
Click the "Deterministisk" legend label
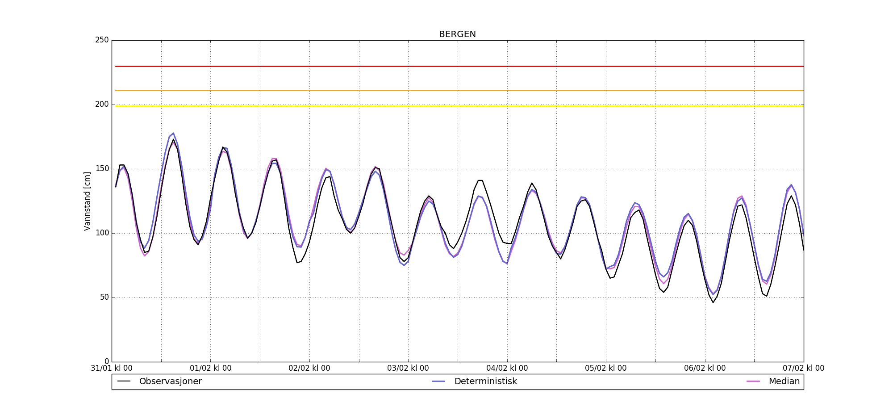pyautogui.click(x=485, y=381)
